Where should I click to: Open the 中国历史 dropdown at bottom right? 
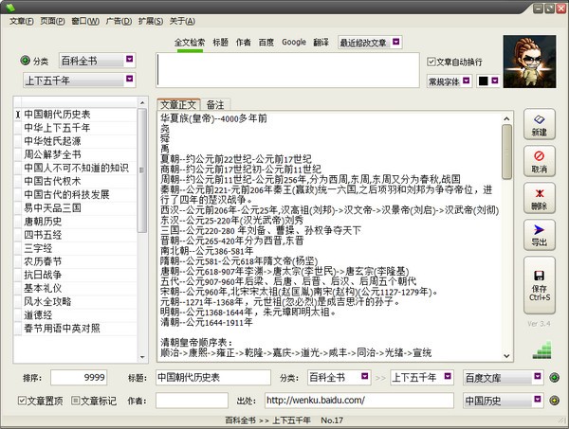click(x=501, y=402)
